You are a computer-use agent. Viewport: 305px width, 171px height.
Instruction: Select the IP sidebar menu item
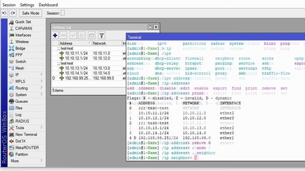[27, 75]
